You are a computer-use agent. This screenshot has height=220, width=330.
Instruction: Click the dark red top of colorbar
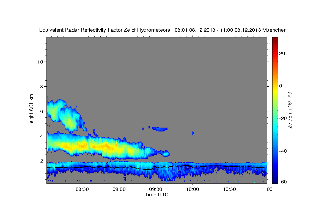[275, 39]
